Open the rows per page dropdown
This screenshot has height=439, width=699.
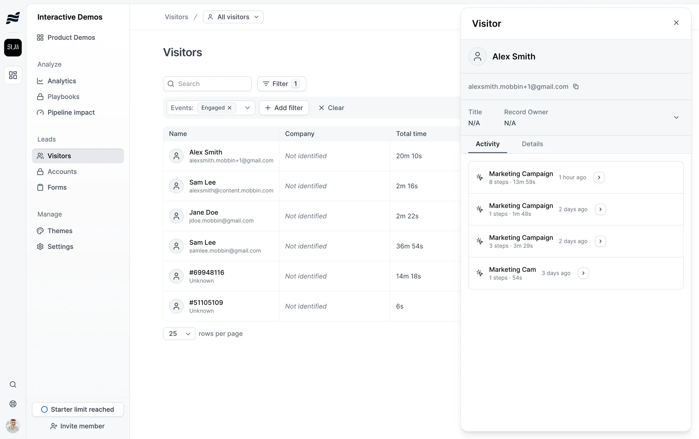click(x=179, y=334)
